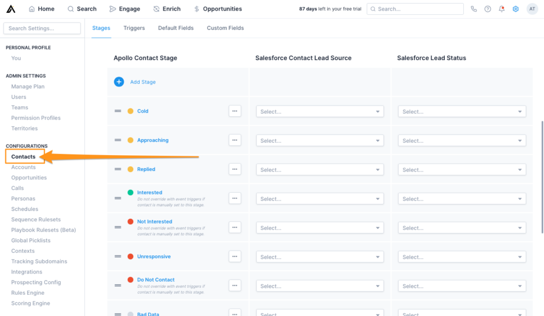The width and height of the screenshot is (544, 316).
Task: Open Lead Source dropdown for Not Interested stage
Action: coord(320,228)
